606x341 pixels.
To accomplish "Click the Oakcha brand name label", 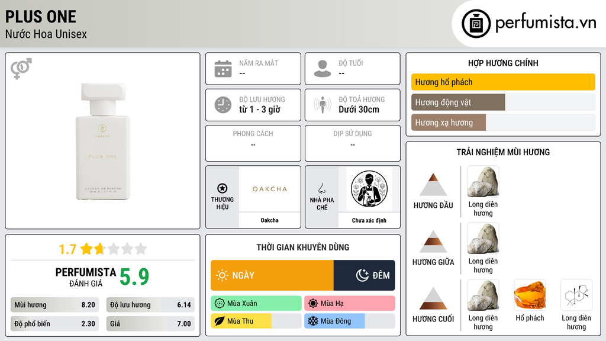I will [x=269, y=220].
